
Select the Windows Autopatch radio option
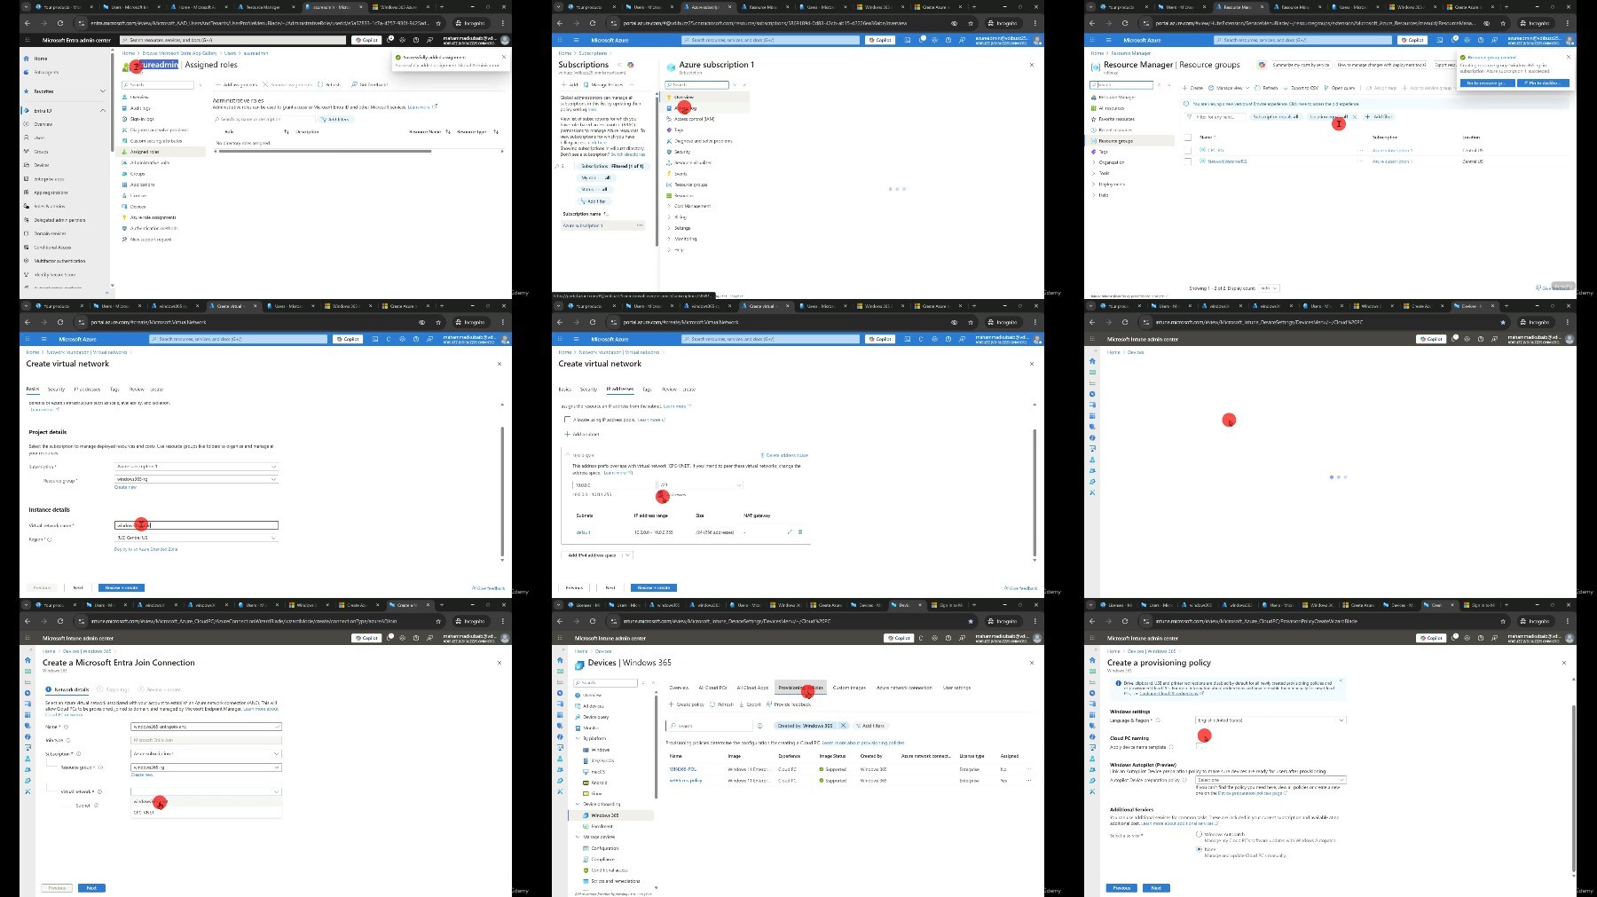coord(1200,834)
